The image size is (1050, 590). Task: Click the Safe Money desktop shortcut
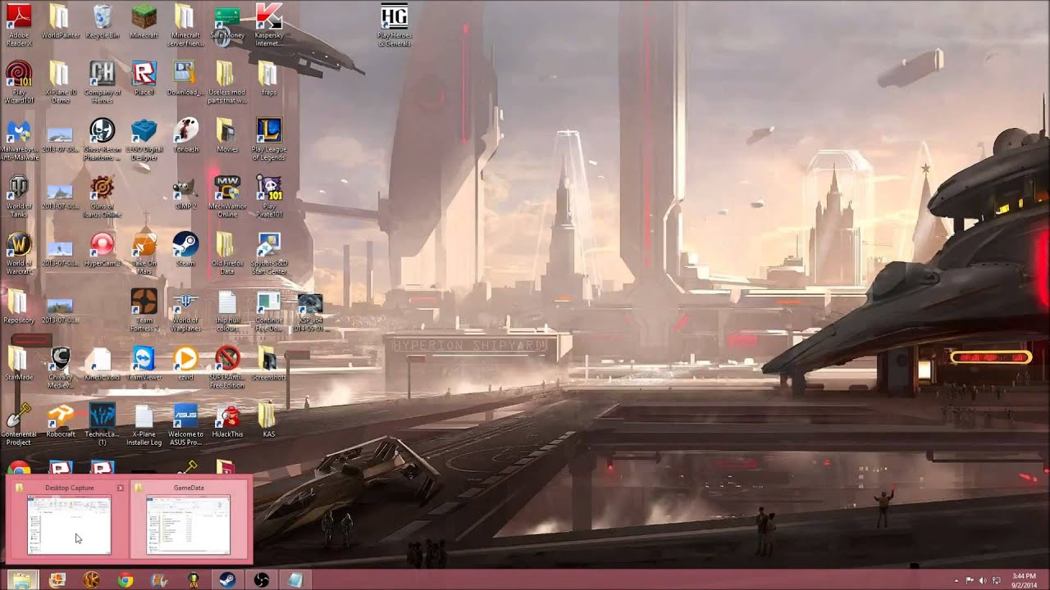[x=227, y=23]
